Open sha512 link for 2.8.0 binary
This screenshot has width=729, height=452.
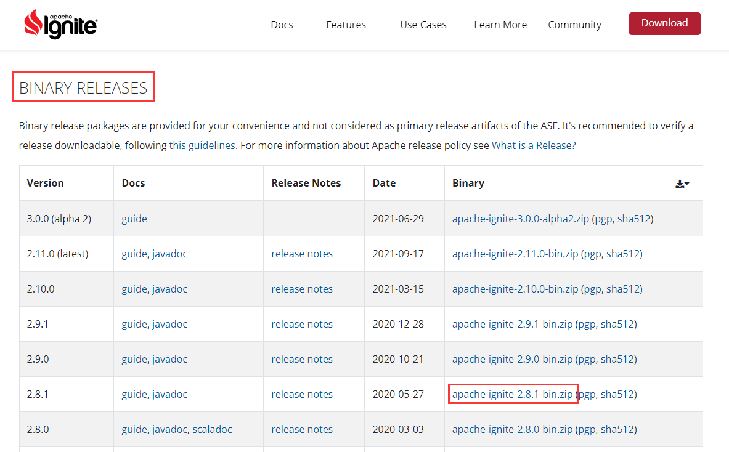[x=617, y=429]
